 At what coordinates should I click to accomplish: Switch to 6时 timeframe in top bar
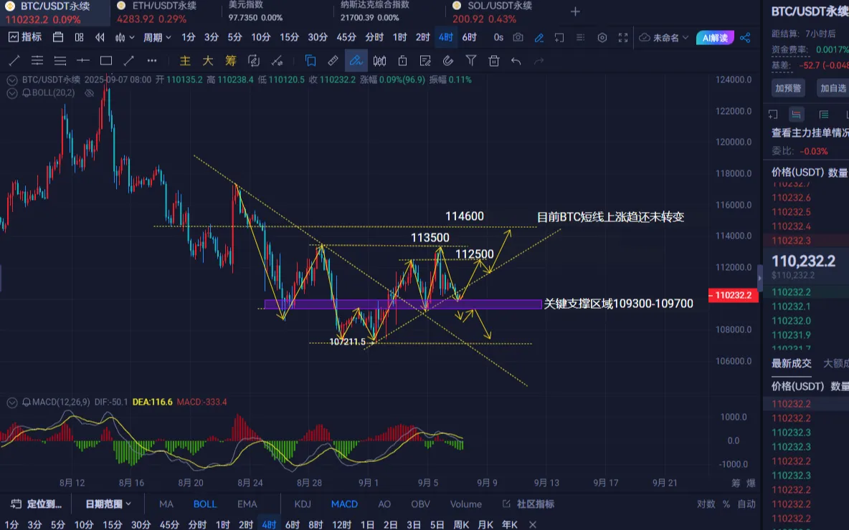pyautogui.click(x=470, y=37)
